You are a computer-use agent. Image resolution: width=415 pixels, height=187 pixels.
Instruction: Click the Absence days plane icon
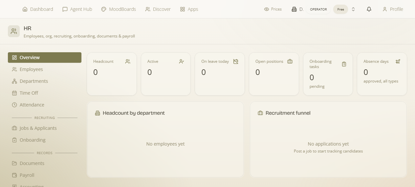pos(398,61)
